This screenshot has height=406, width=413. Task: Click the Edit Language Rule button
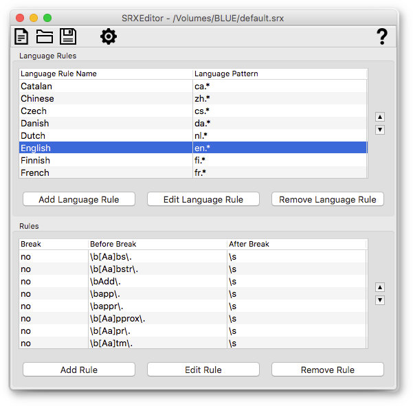pyautogui.click(x=203, y=199)
